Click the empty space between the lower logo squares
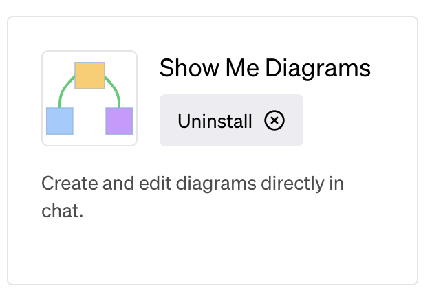 coord(89,121)
